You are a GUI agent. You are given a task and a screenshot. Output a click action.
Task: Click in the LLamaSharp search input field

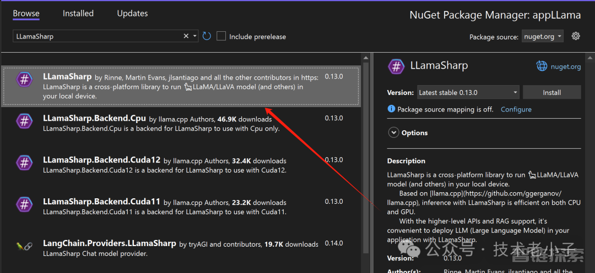pos(96,36)
